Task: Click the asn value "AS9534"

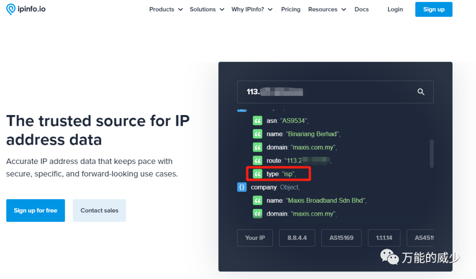Action: click(x=294, y=121)
